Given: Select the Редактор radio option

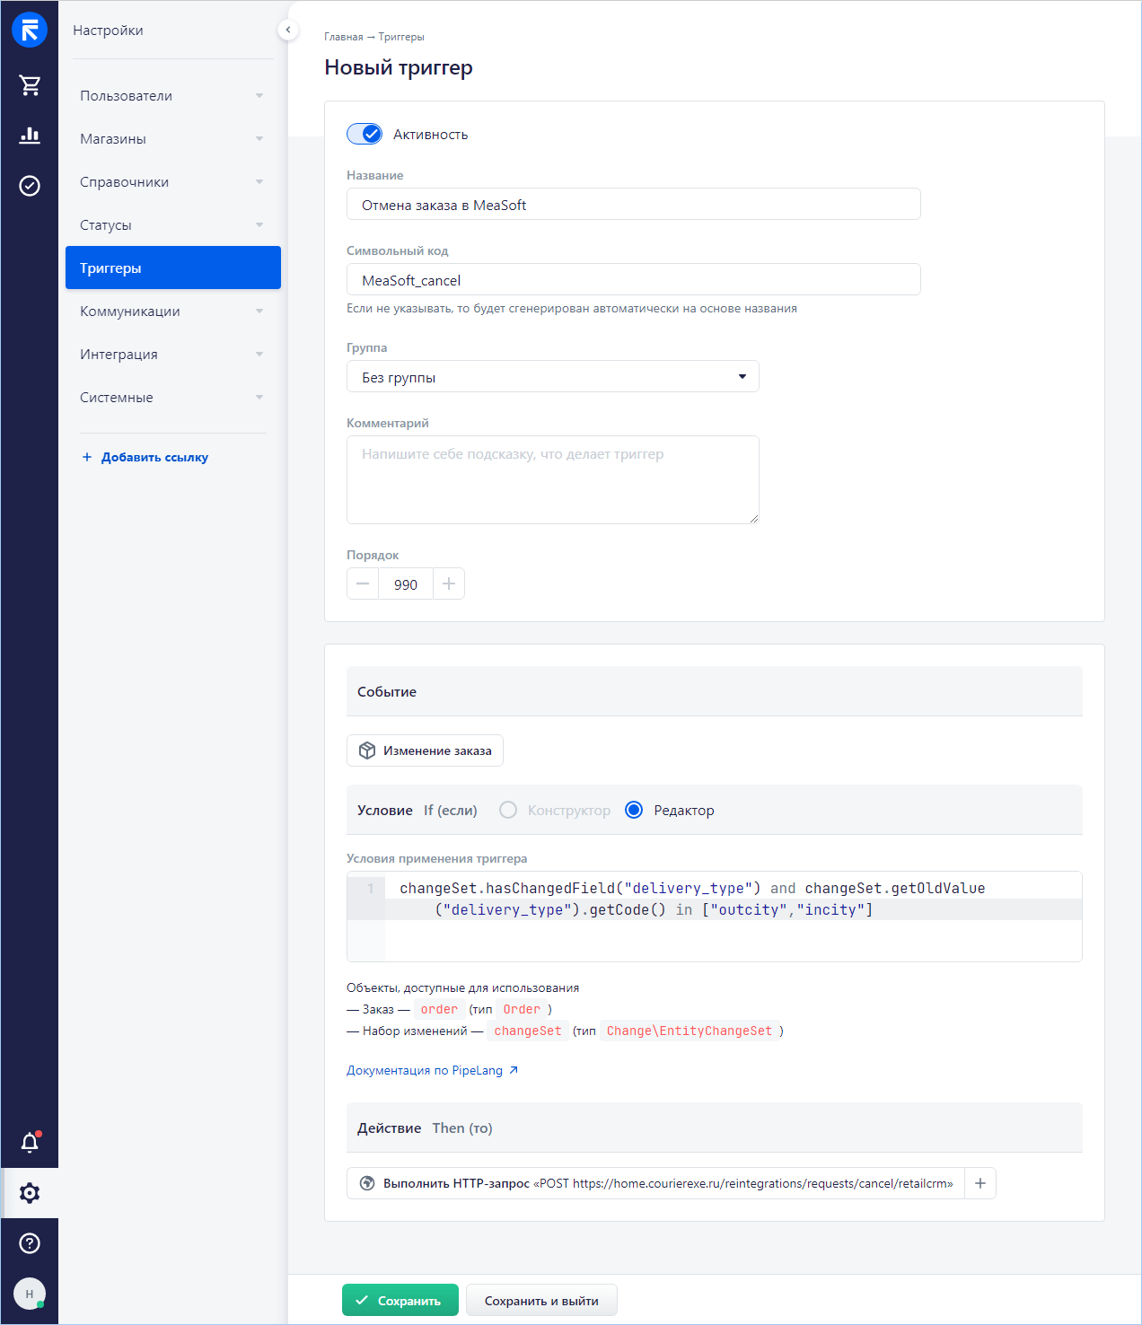Looking at the screenshot, I should click(634, 810).
